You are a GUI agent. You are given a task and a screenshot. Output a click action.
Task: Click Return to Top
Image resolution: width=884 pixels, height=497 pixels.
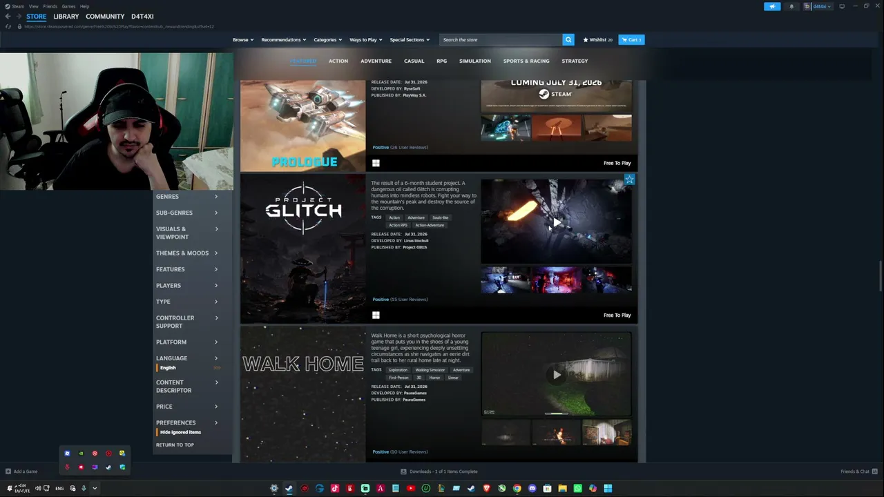[175, 445]
